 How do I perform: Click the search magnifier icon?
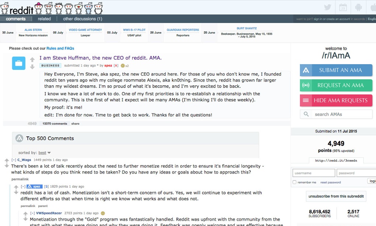click(x=306, y=114)
